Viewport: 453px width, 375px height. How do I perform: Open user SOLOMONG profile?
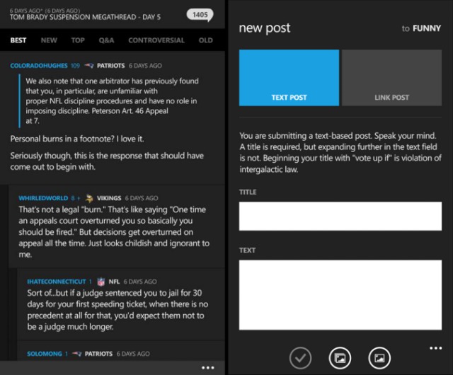click(x=45, y=354)
